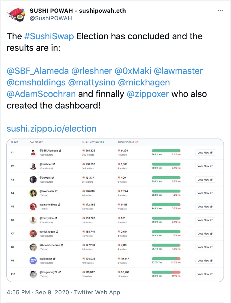The image size is (231, 303).
Task: Click the ZP avatar for @zippoxer
Action: (x=33, y=261)
